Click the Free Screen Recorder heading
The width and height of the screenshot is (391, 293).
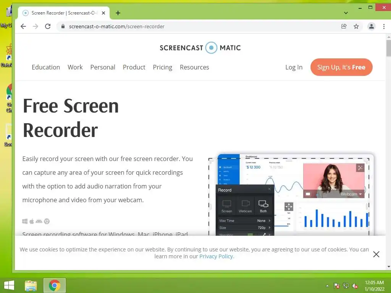tap(71, 118)
